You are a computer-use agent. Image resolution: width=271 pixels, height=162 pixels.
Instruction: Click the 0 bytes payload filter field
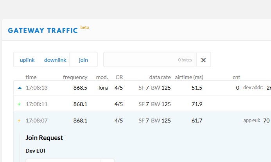(150, 60)
